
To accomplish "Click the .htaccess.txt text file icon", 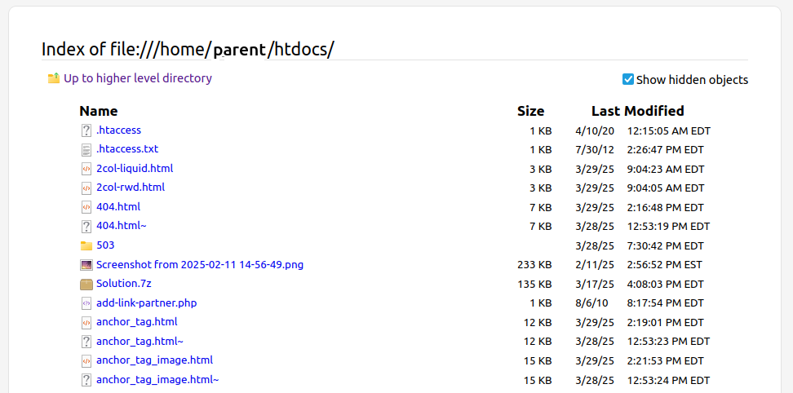I will (x=86, y=149).
